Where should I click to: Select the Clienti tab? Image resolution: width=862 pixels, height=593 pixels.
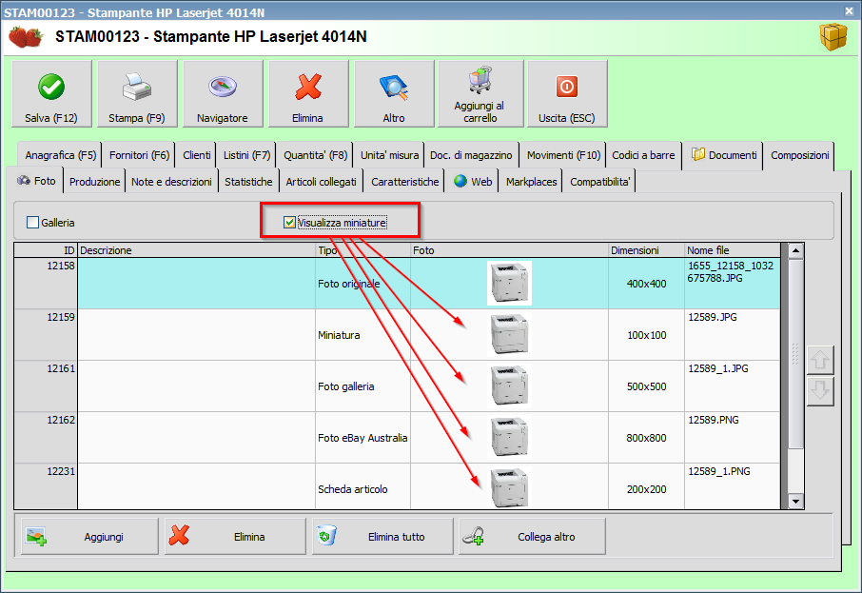click(197, 155)
